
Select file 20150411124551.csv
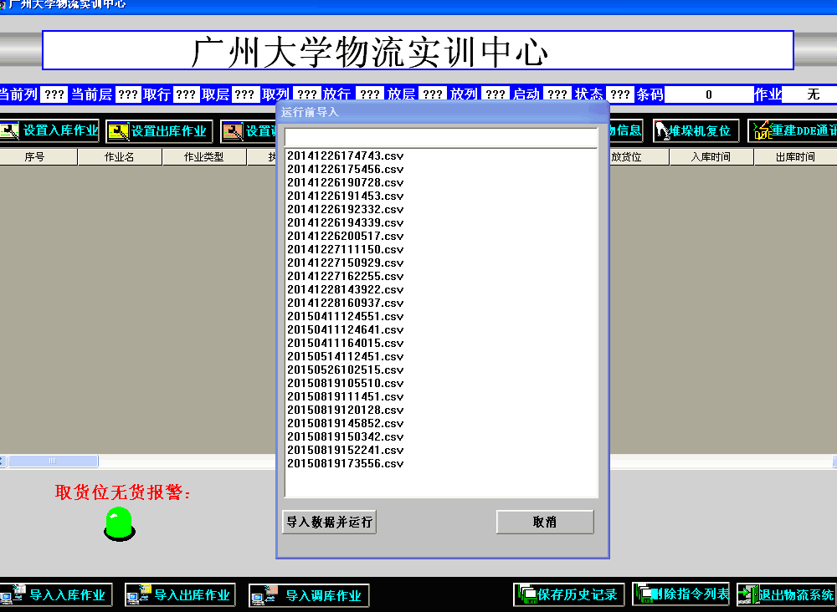point(346,316)
